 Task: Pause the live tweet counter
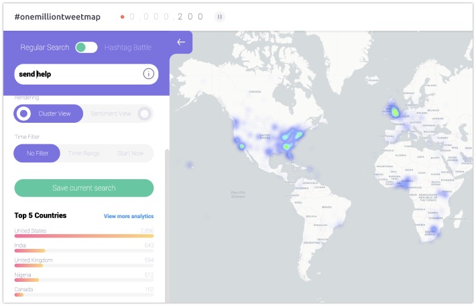[x=219, y=17]
